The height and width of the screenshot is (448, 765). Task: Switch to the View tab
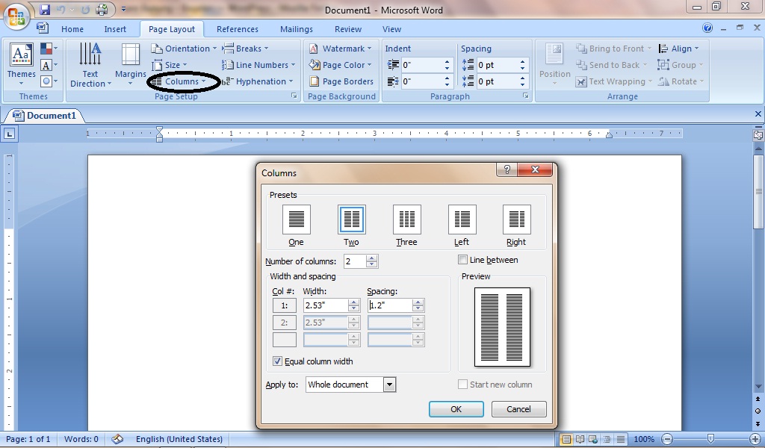391,29
